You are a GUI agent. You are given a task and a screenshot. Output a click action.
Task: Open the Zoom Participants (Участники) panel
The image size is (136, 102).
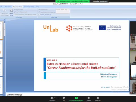point(52,99)
